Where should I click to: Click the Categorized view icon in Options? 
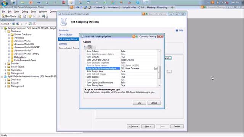[x=85, y=47]
